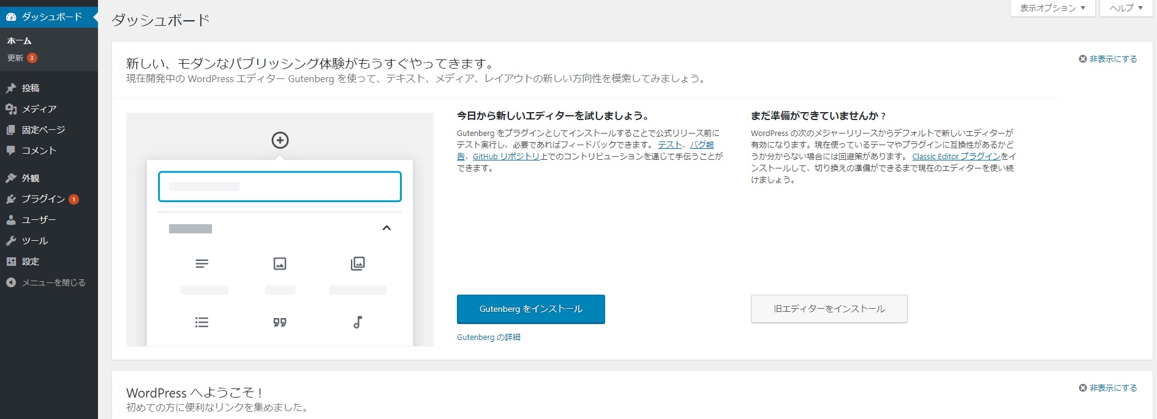Screen dimensions: 1157x419
Task: Click the Gutenberg の詳細 link
Action: click(x=489, y=338)
